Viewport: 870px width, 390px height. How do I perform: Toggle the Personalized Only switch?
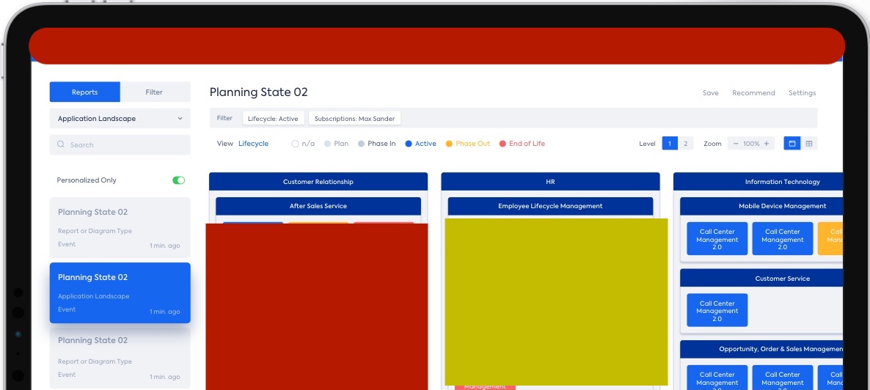(x=178, y=180)
